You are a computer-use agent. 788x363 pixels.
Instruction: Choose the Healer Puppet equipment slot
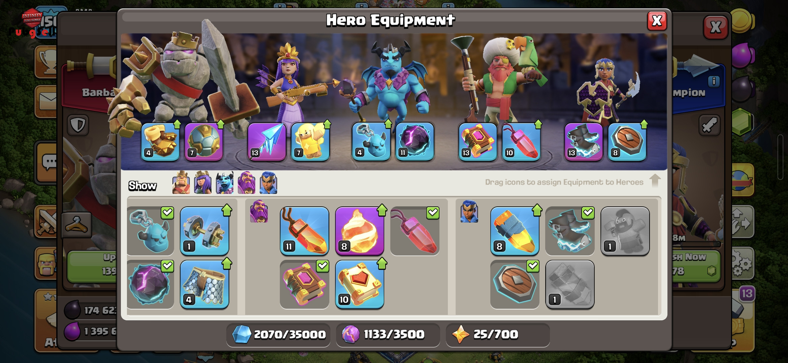click(x=310, y=142)
